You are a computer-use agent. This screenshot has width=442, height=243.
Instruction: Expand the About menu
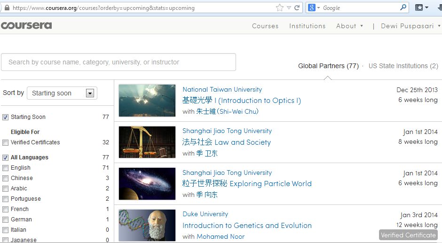[349, 26]
